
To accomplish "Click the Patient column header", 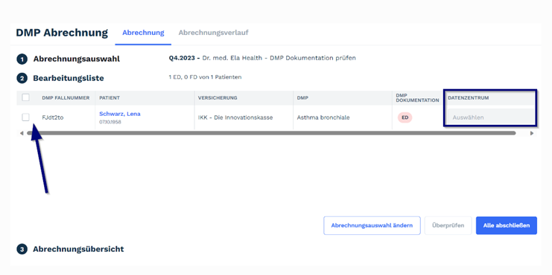I will click(x=110, y=98).
